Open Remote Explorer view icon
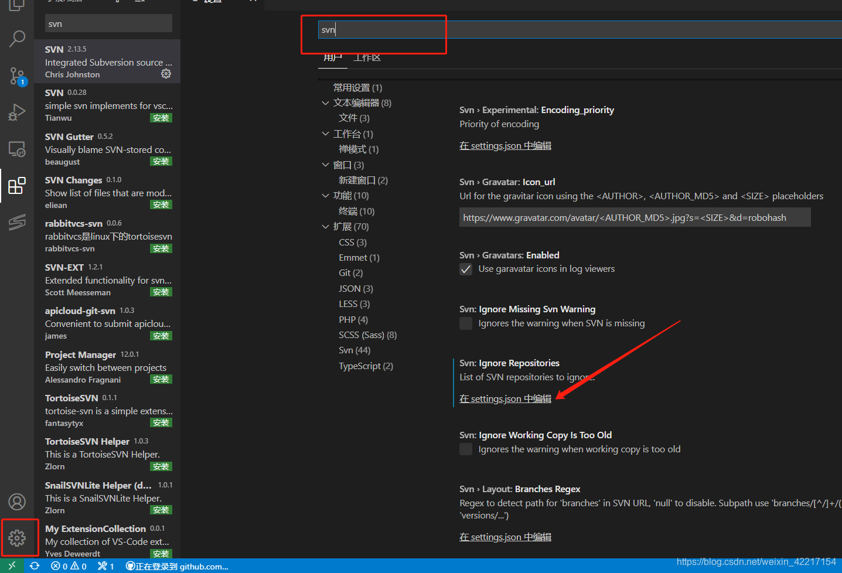The height and width of the screenshot is (573, 842). point(17,149)
